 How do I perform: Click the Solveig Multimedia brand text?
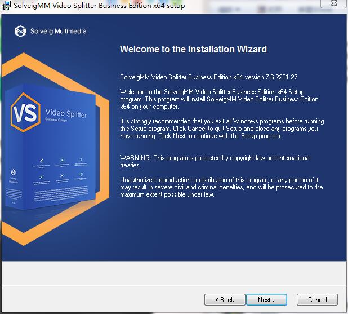click(59, 31)
